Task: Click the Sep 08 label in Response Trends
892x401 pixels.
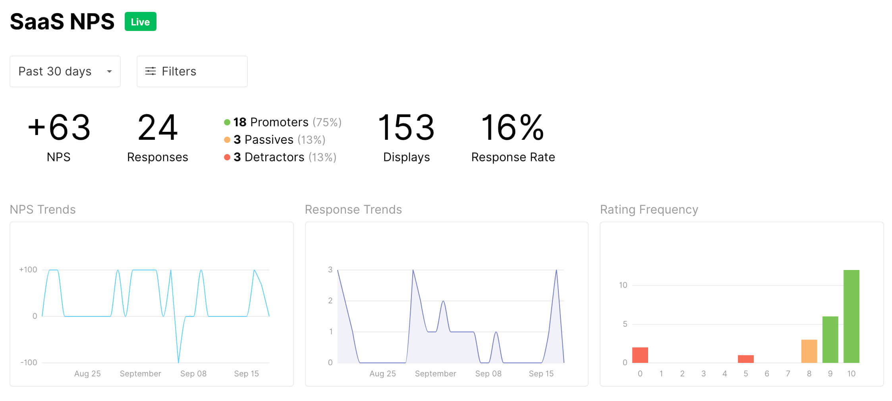Action: (488, 374)
